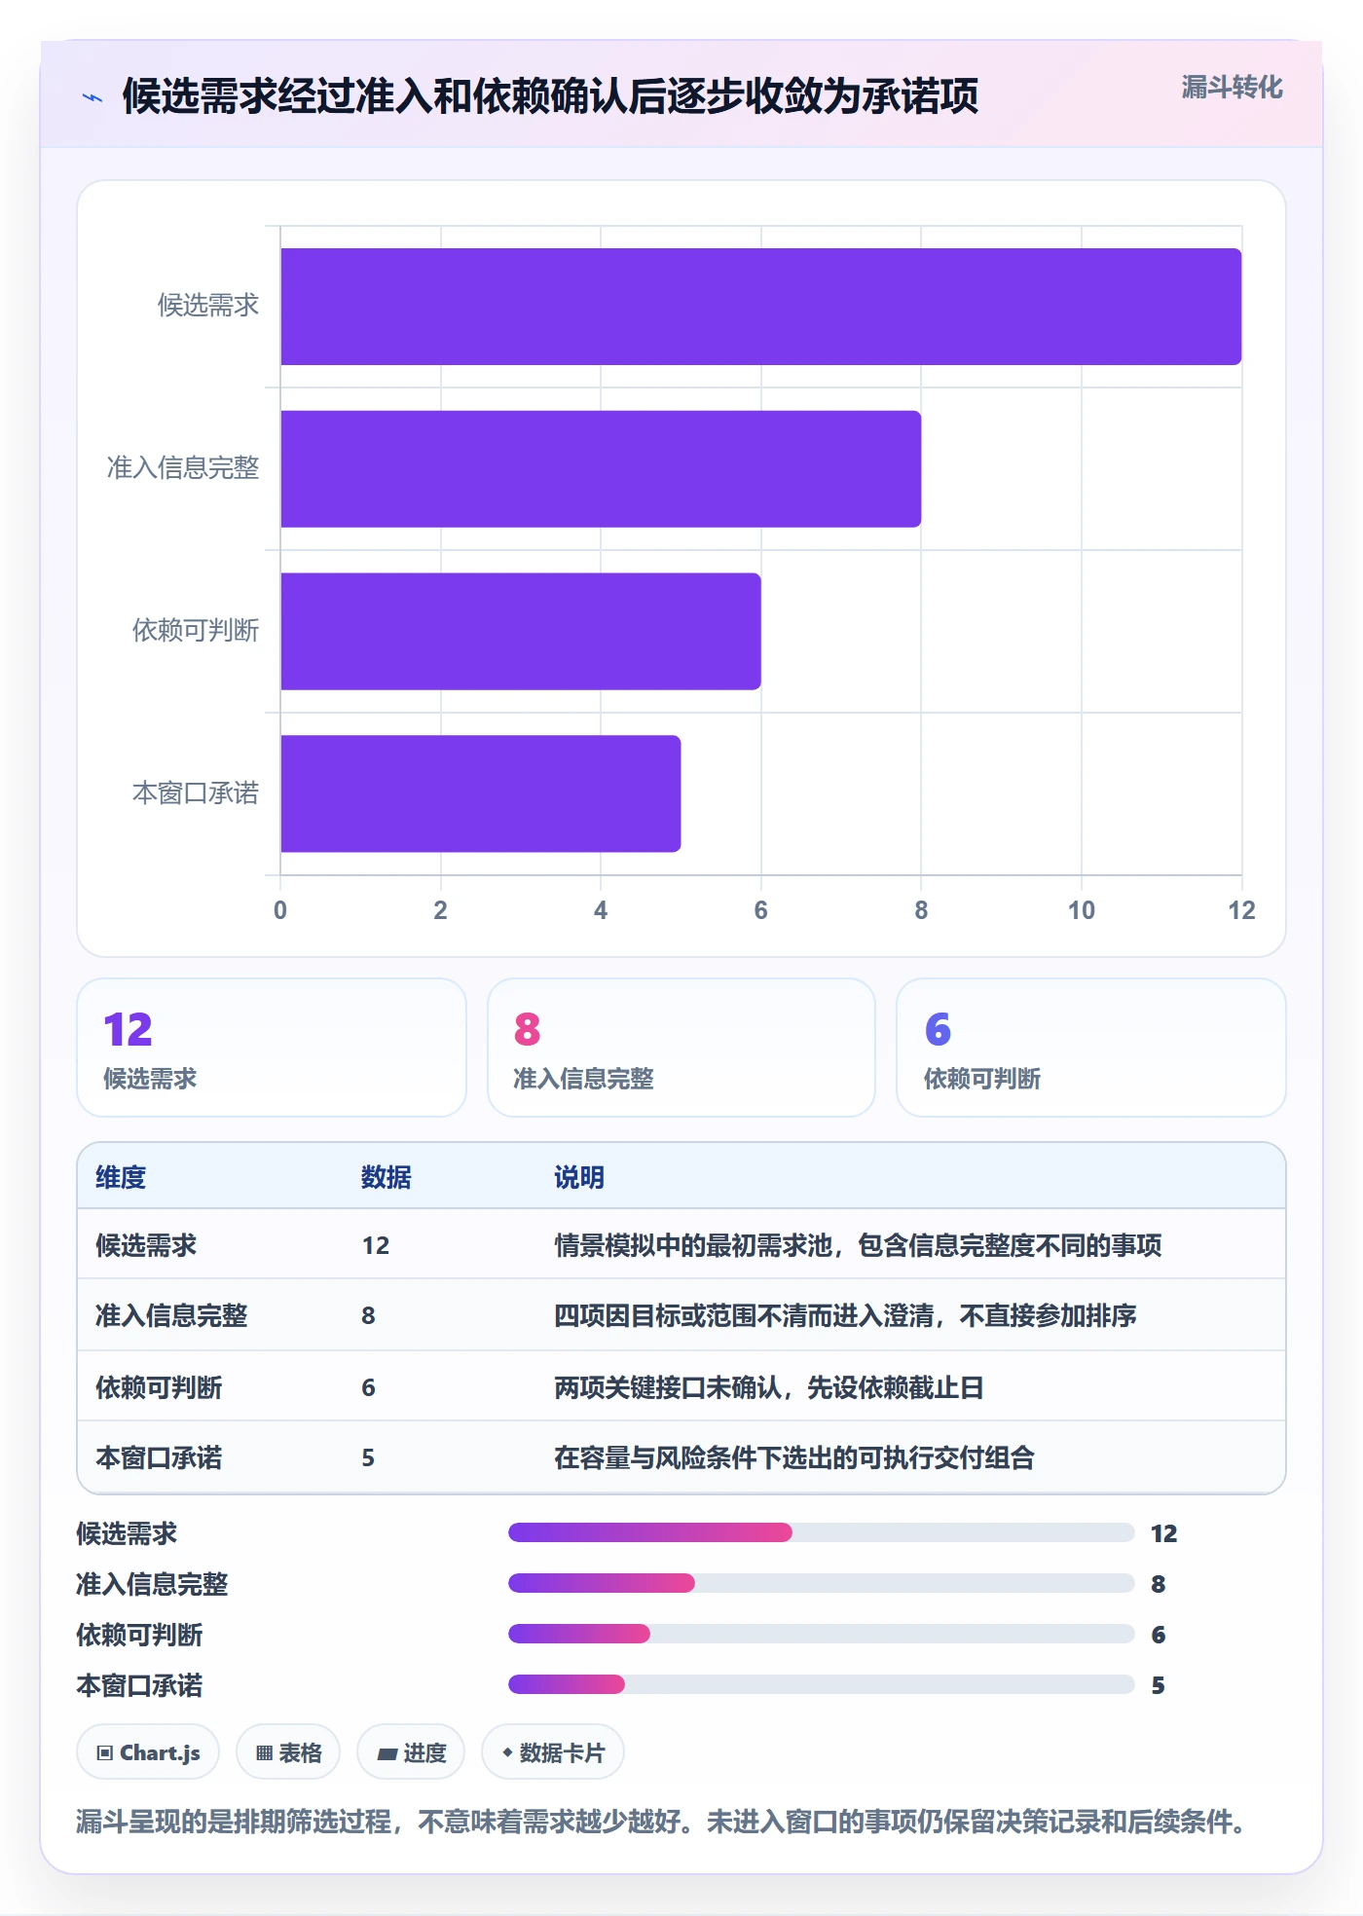Click the page title 候选需求经过准入和依赖确认后逐步收敛为承诺项

tap(550, 96)
